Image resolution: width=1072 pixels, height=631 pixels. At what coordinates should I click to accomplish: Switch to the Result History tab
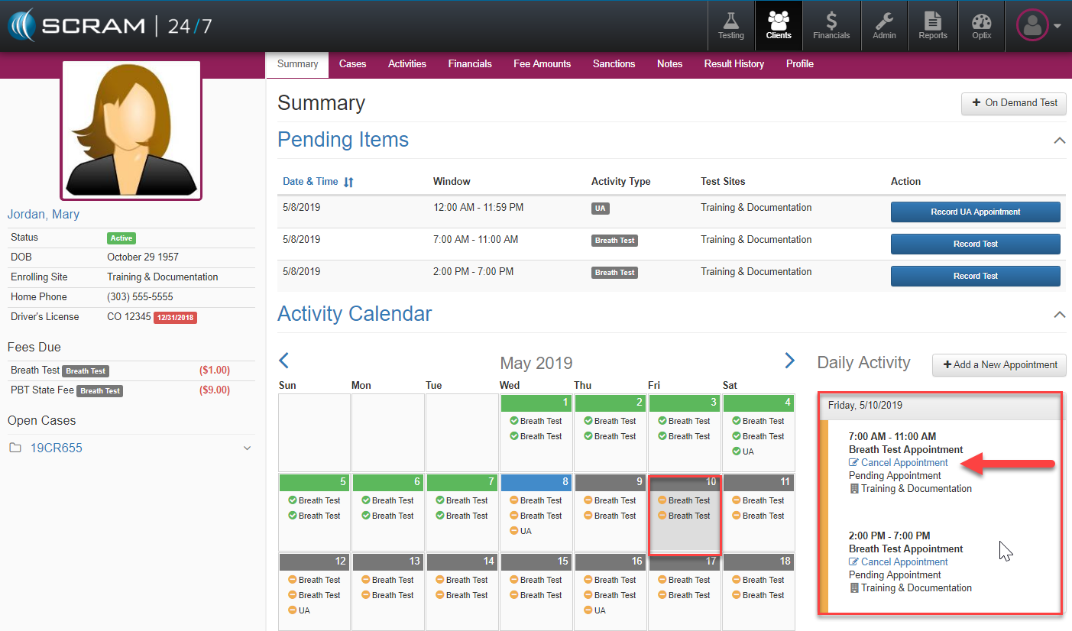click(734, 64)
